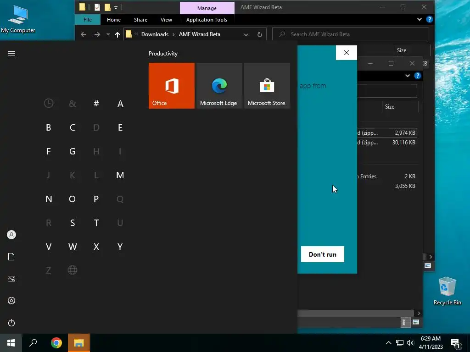The height and width of the screenshot is (352, 470).
Task: Open Documents from the Start sidebar
Action: pyautogui.click(x=11, y=257)
